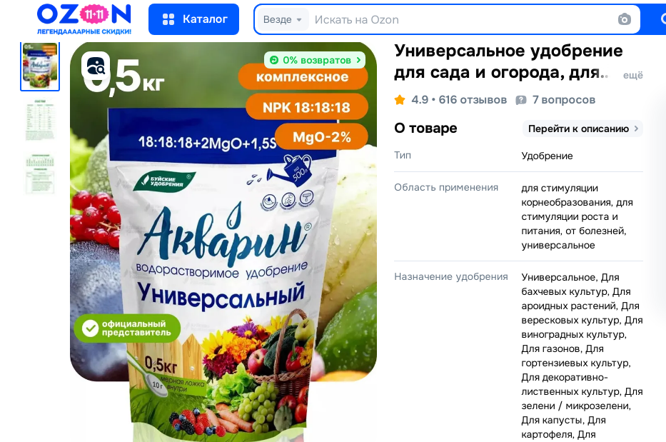Viewport: 666px width, 442px height.
Task: Click the question bubble icon
Action: (x=521, y=100)
